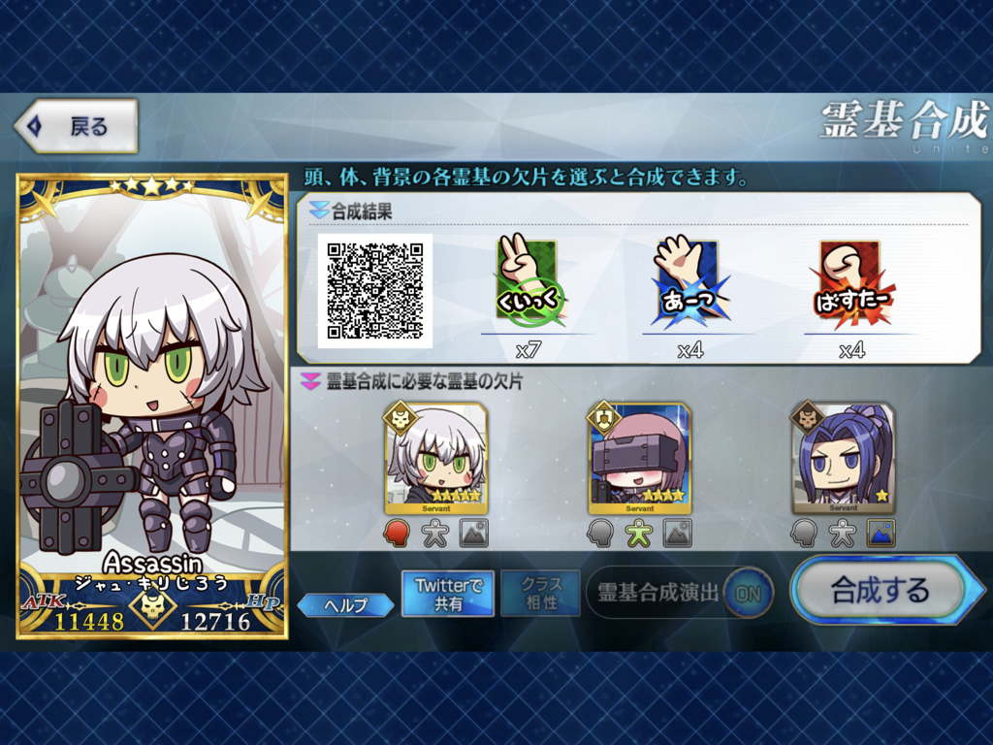
Task: Tap the green Quick command card
Action: click(x=529, y=282)
